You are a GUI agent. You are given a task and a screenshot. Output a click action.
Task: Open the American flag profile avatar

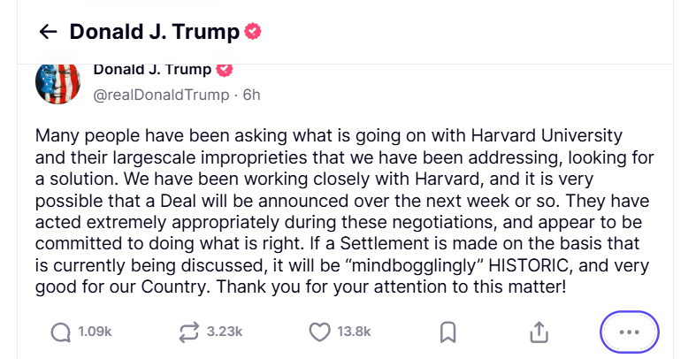pyautogui.click(x=58, y=83)
